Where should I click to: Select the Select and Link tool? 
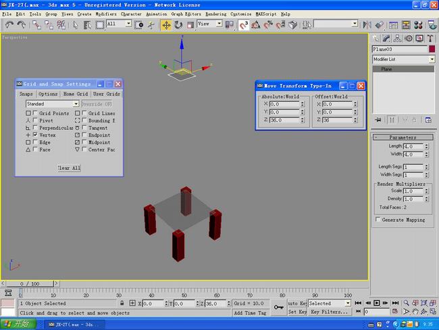36,25
